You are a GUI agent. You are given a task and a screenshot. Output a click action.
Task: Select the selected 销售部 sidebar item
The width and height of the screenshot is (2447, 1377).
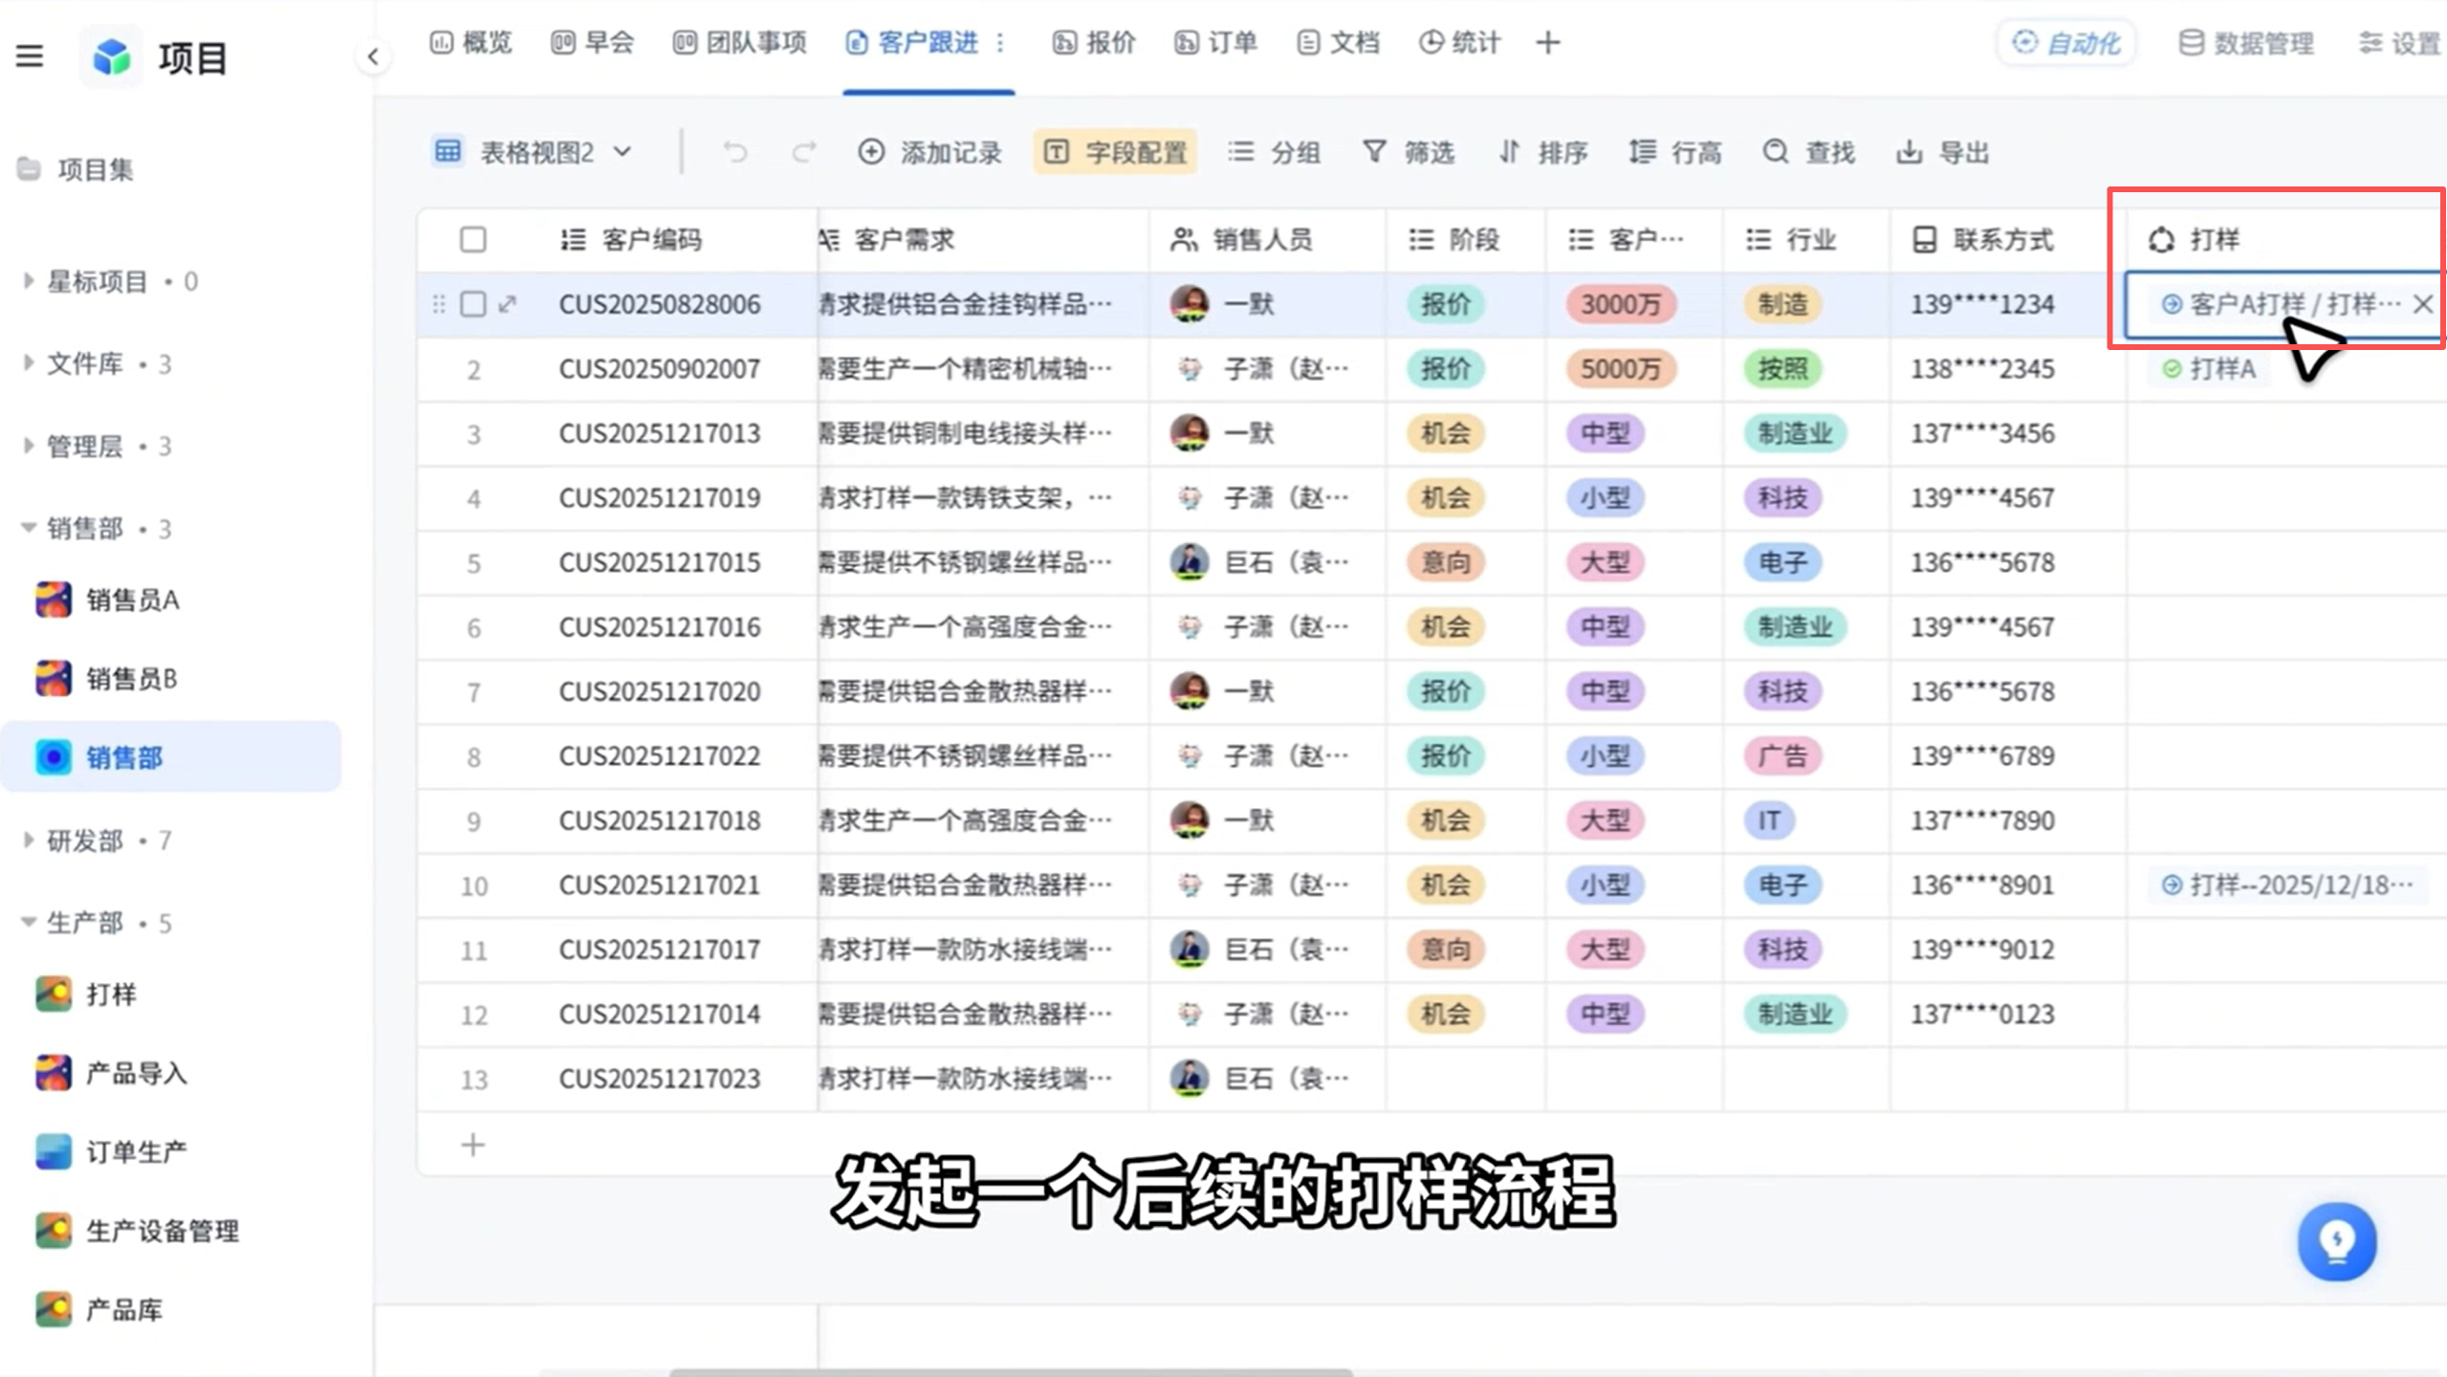(172, 757)
